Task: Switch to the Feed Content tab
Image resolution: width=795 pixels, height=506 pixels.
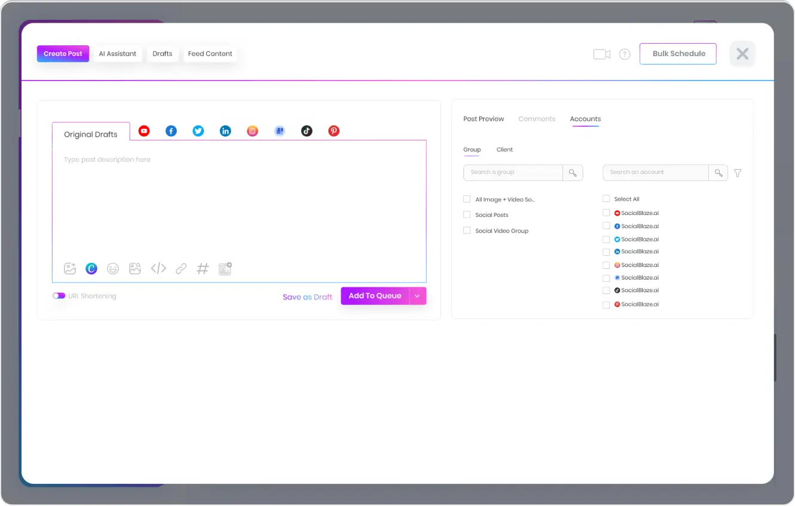Action: point(210,54)
